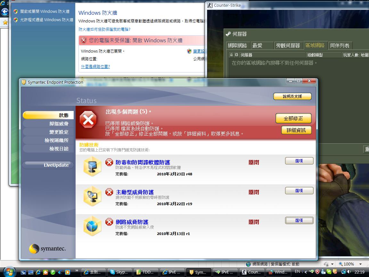Open 選項 for 網路威脅防護
Image resolution: width=369 pixels, height=277 pixels.
[299, 221]
